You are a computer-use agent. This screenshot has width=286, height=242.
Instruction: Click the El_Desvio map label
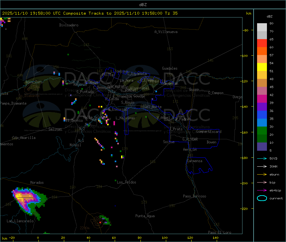point(74,121)
